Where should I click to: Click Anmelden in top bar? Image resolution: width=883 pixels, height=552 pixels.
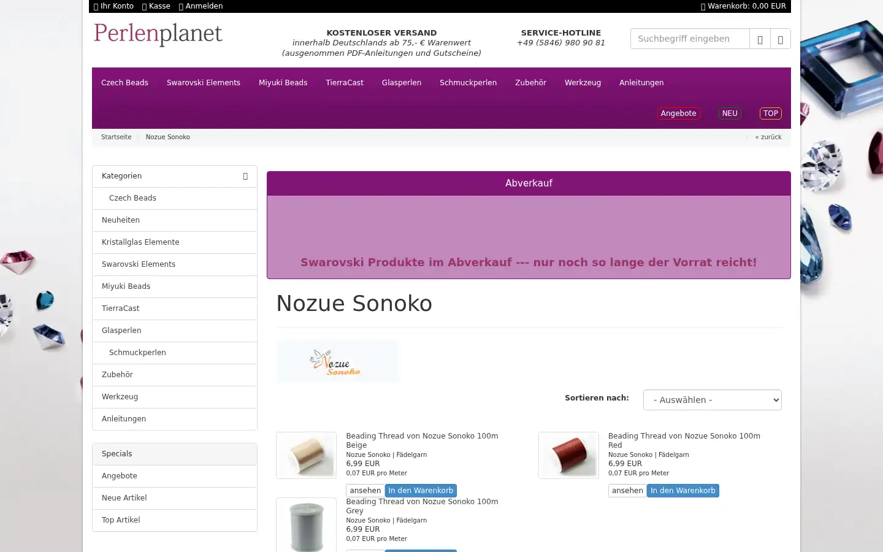(201, 6)
